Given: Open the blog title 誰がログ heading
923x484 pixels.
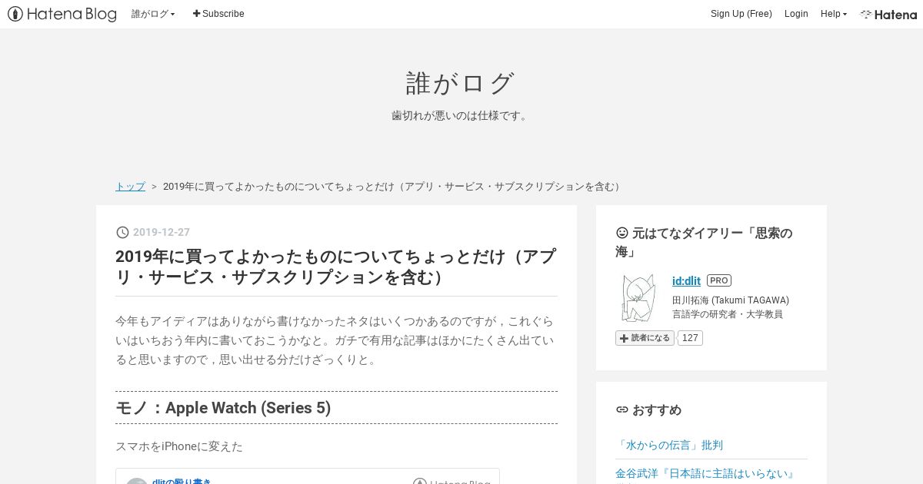Looking at the screenshot, I should click(460, 83).
